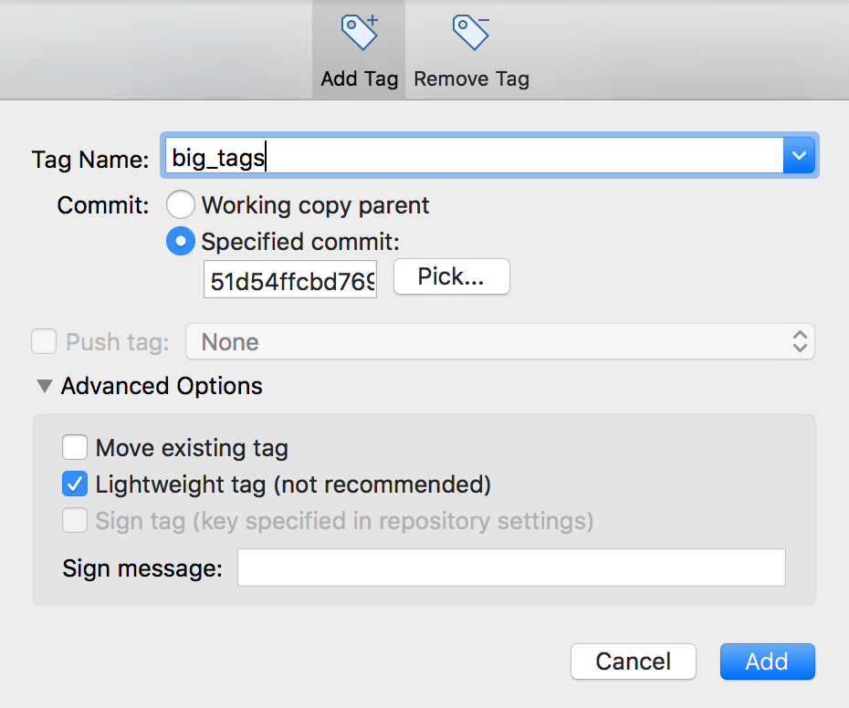849x708 pixels.
Task: Enable the 'Move existing tag' checkbox
Action: pyautogui.click(x=76, y=448)
